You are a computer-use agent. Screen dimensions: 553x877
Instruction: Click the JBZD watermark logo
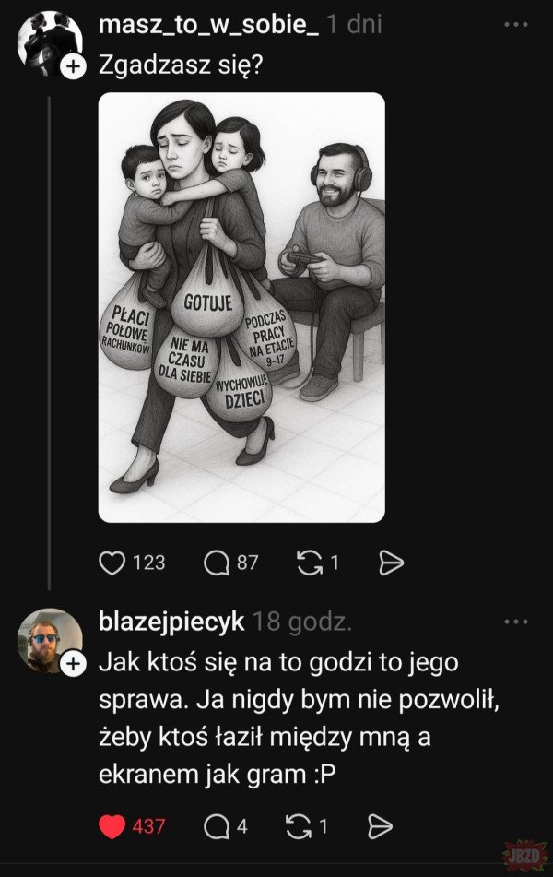525,856
